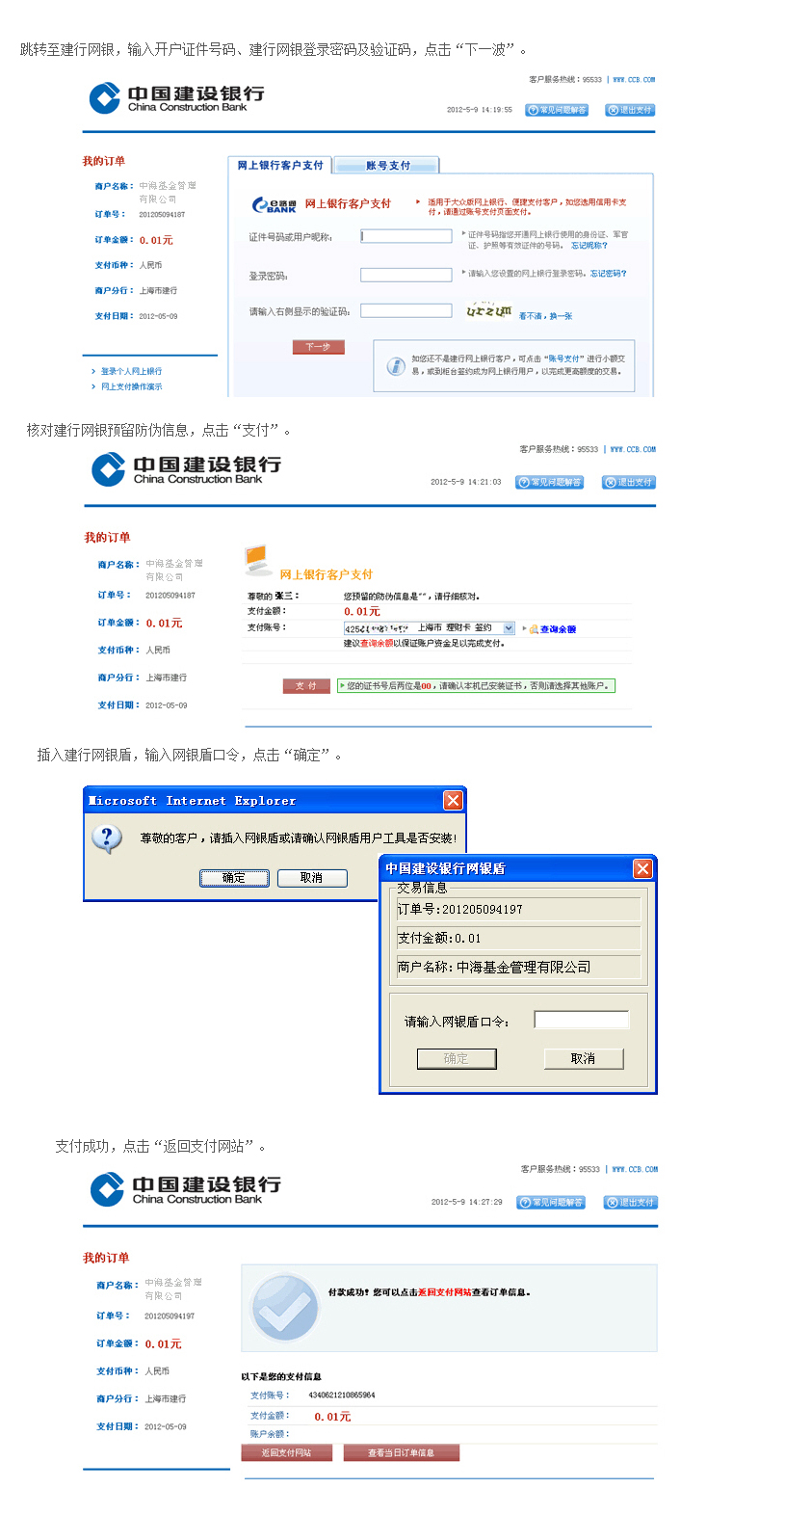Open 常见问题解答 next to the 14:19:55 timestamp
The image size is (785, 1515).
point(557,110)
